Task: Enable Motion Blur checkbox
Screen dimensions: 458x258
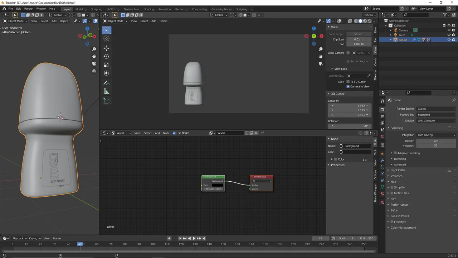Action: pos(392,193)
